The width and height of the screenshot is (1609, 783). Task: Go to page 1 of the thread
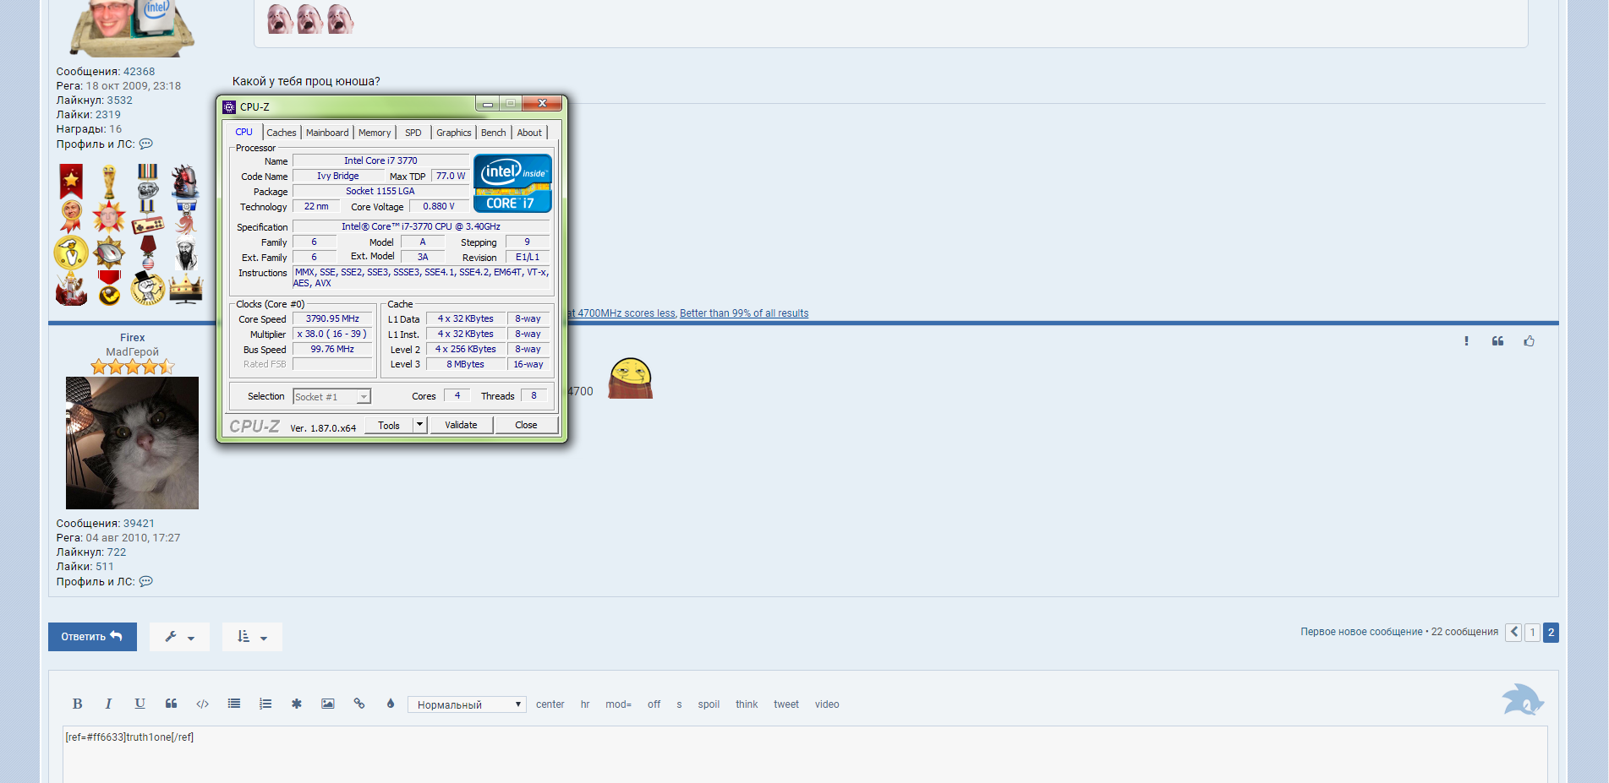coord(1532,632)
